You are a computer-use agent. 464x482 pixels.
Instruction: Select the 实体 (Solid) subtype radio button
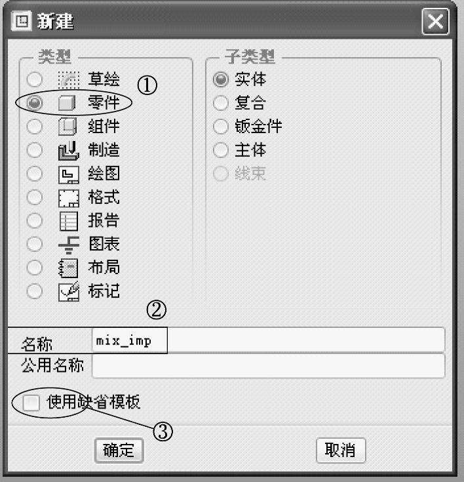pyautogui.click(x=222, y=80)
